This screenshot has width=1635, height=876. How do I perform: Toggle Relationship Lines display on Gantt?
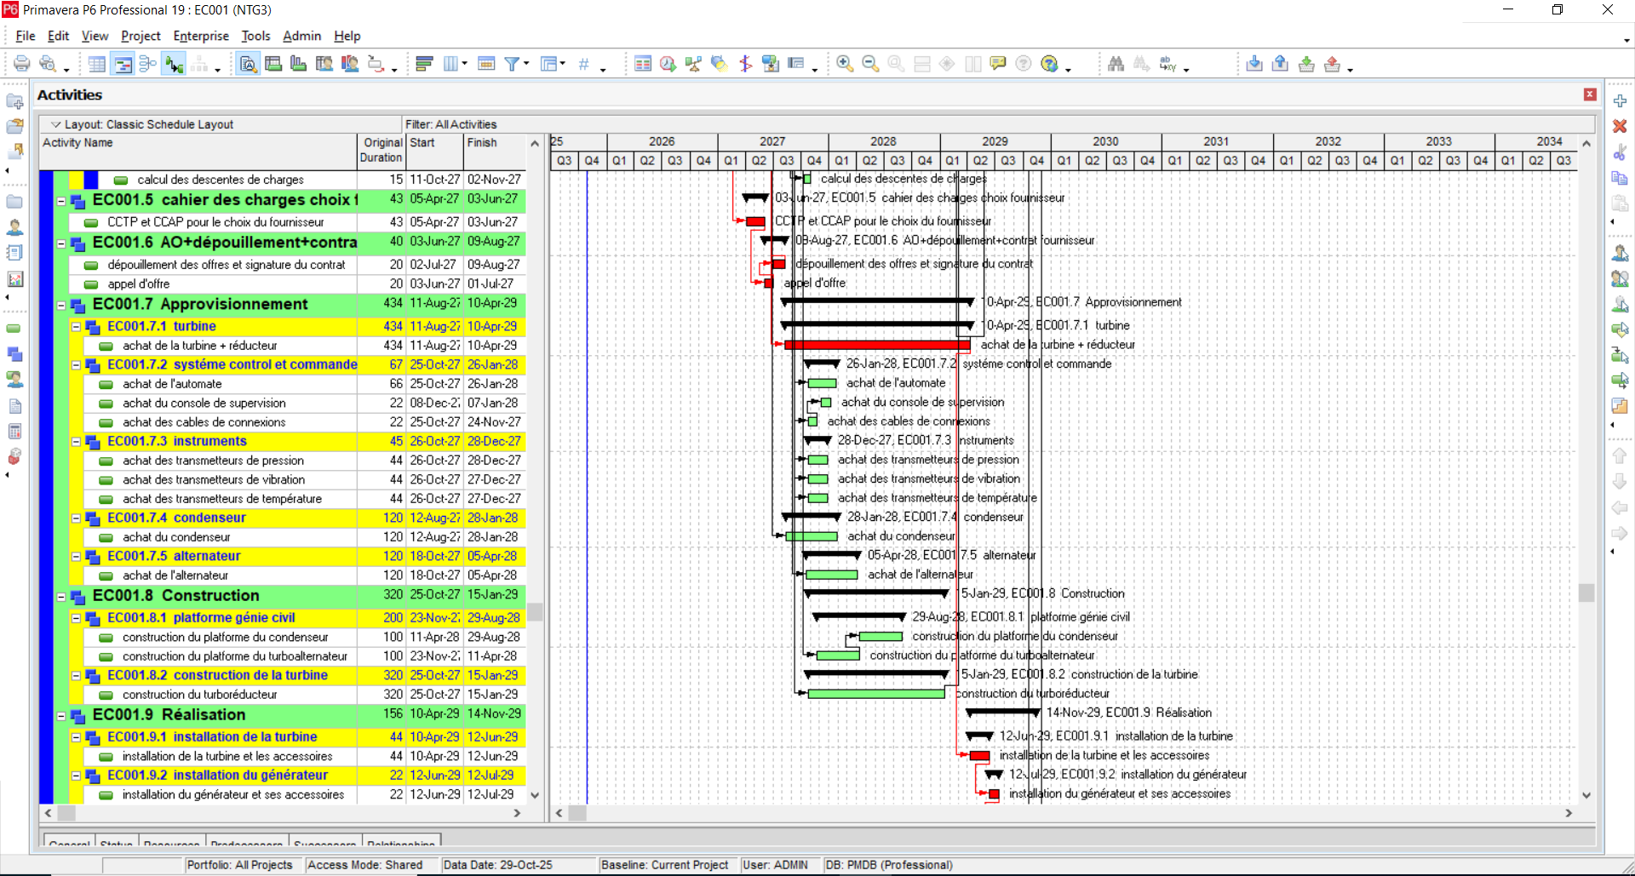[x=175, y=64]
